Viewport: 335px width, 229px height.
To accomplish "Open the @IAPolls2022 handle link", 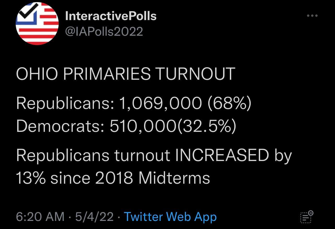I will pyautogui.click(x=104, y=32).
